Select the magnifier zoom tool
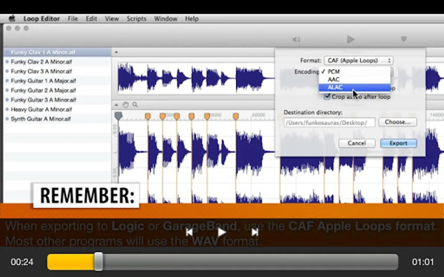The height and width of the screenshot is (277, 444). click(x=135, y=105)
